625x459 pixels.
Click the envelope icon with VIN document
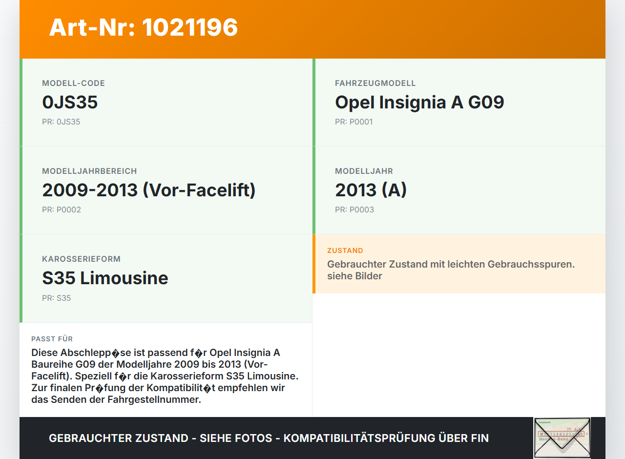point(562,438)
